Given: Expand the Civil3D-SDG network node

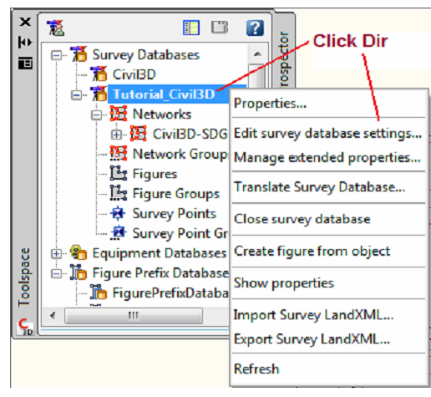Looking at the screenshot, I should (x=116, y=135).
